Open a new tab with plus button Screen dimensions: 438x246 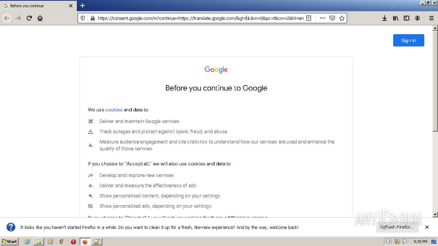click(82, 5)
